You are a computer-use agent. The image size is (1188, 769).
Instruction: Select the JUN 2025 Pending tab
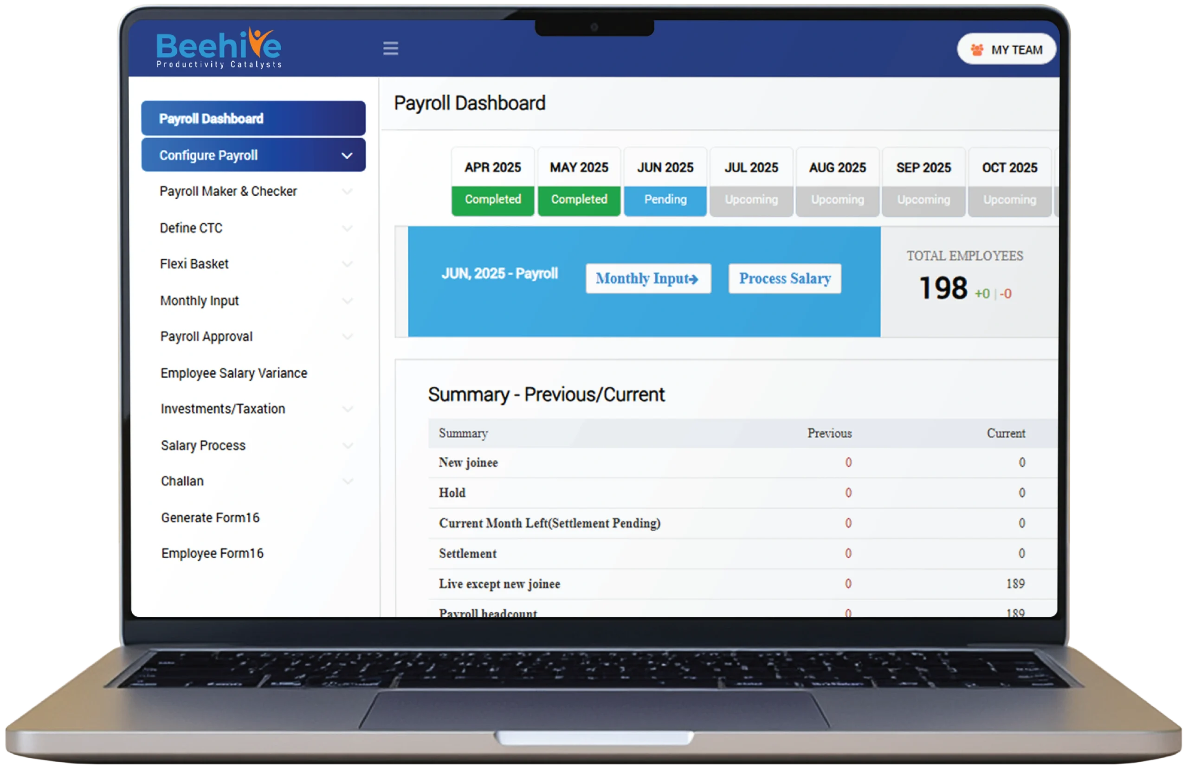[x=665, y=183]
